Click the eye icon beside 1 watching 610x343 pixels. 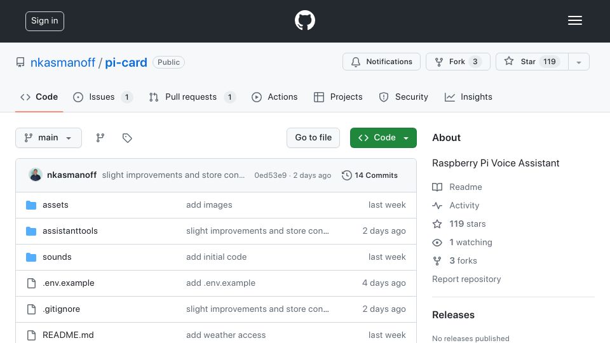pyautogui.click(x=437, y=242)
